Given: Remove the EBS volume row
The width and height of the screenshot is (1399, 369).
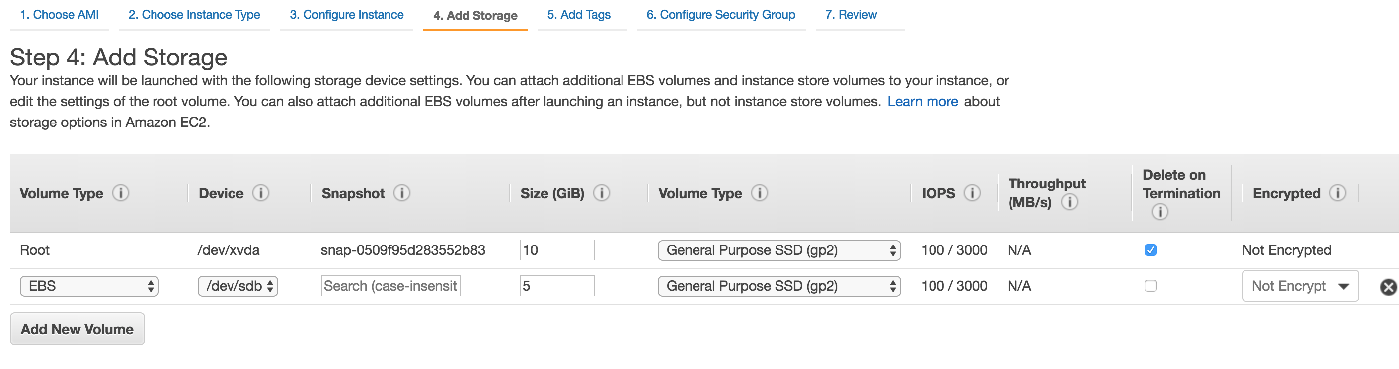Looking at the screenshot, I should (1388, 287).
